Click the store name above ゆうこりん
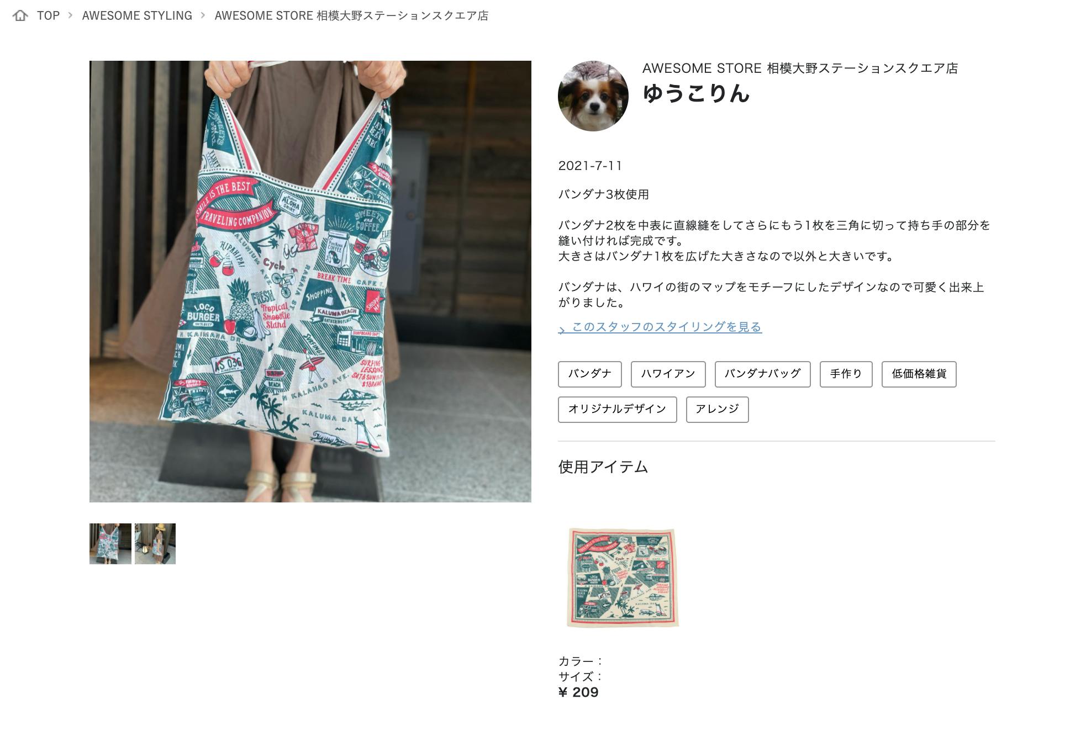The width and height of the screenshot is (1086, 731). click(800, 68)
